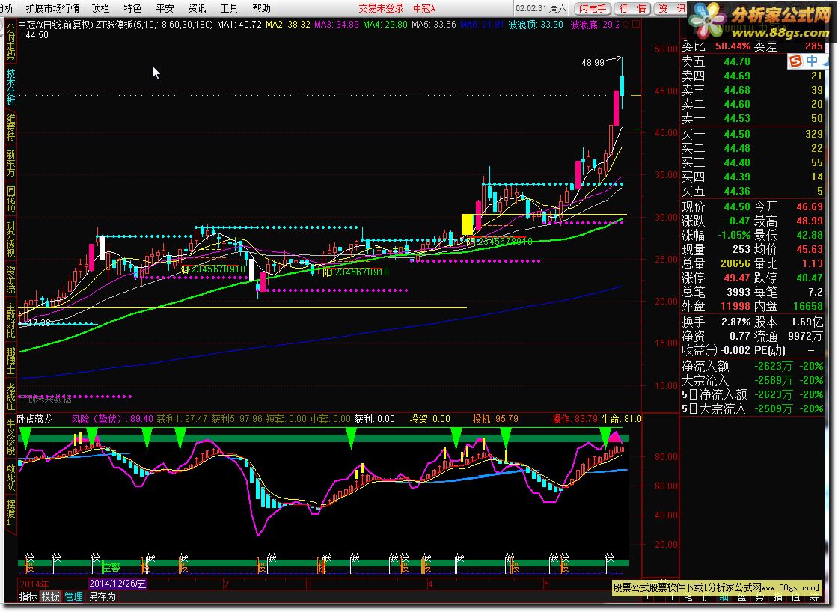Click the 指标 button in the bottom bar
The width and height of the screenshot is (838, 612).
pyautogui.click(x=28, y=596)
